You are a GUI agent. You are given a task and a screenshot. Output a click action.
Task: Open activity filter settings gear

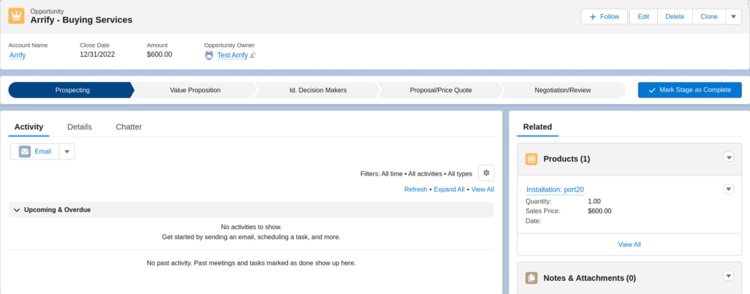486,173
